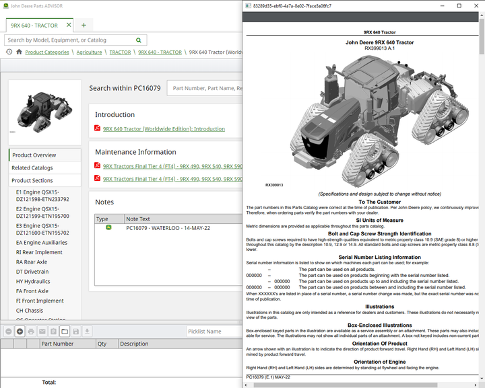The image size is (485, 388).
Task: Click PDF horizontal scrollbar right arrow
Action: coord(476,385)
